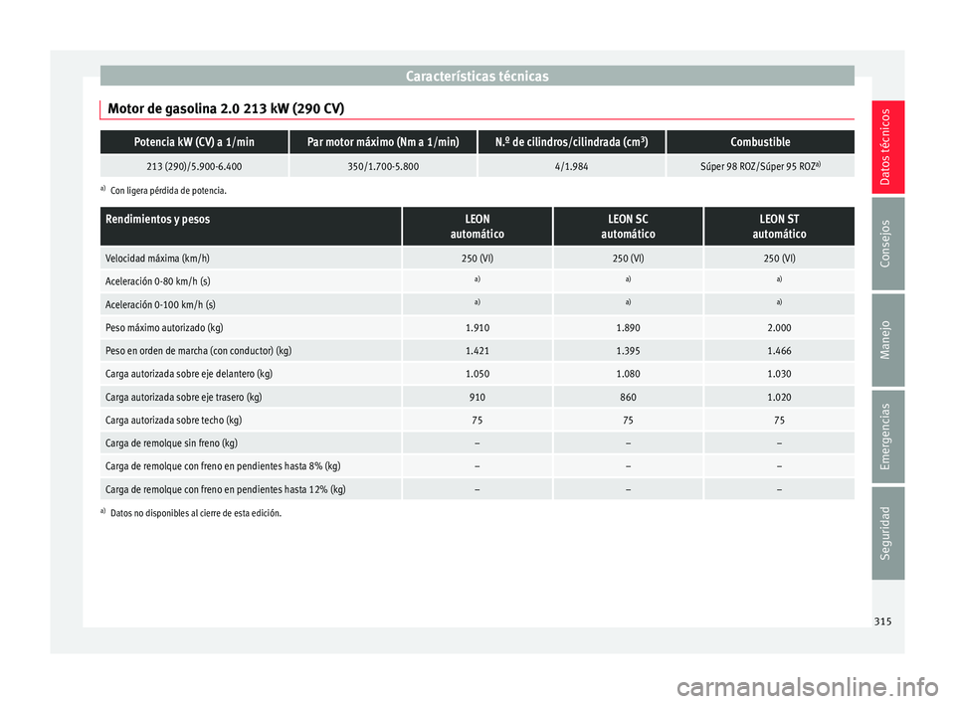Open the Seguridad side tab
Viewport: 955px width, 704px height.
pos(887,533)
